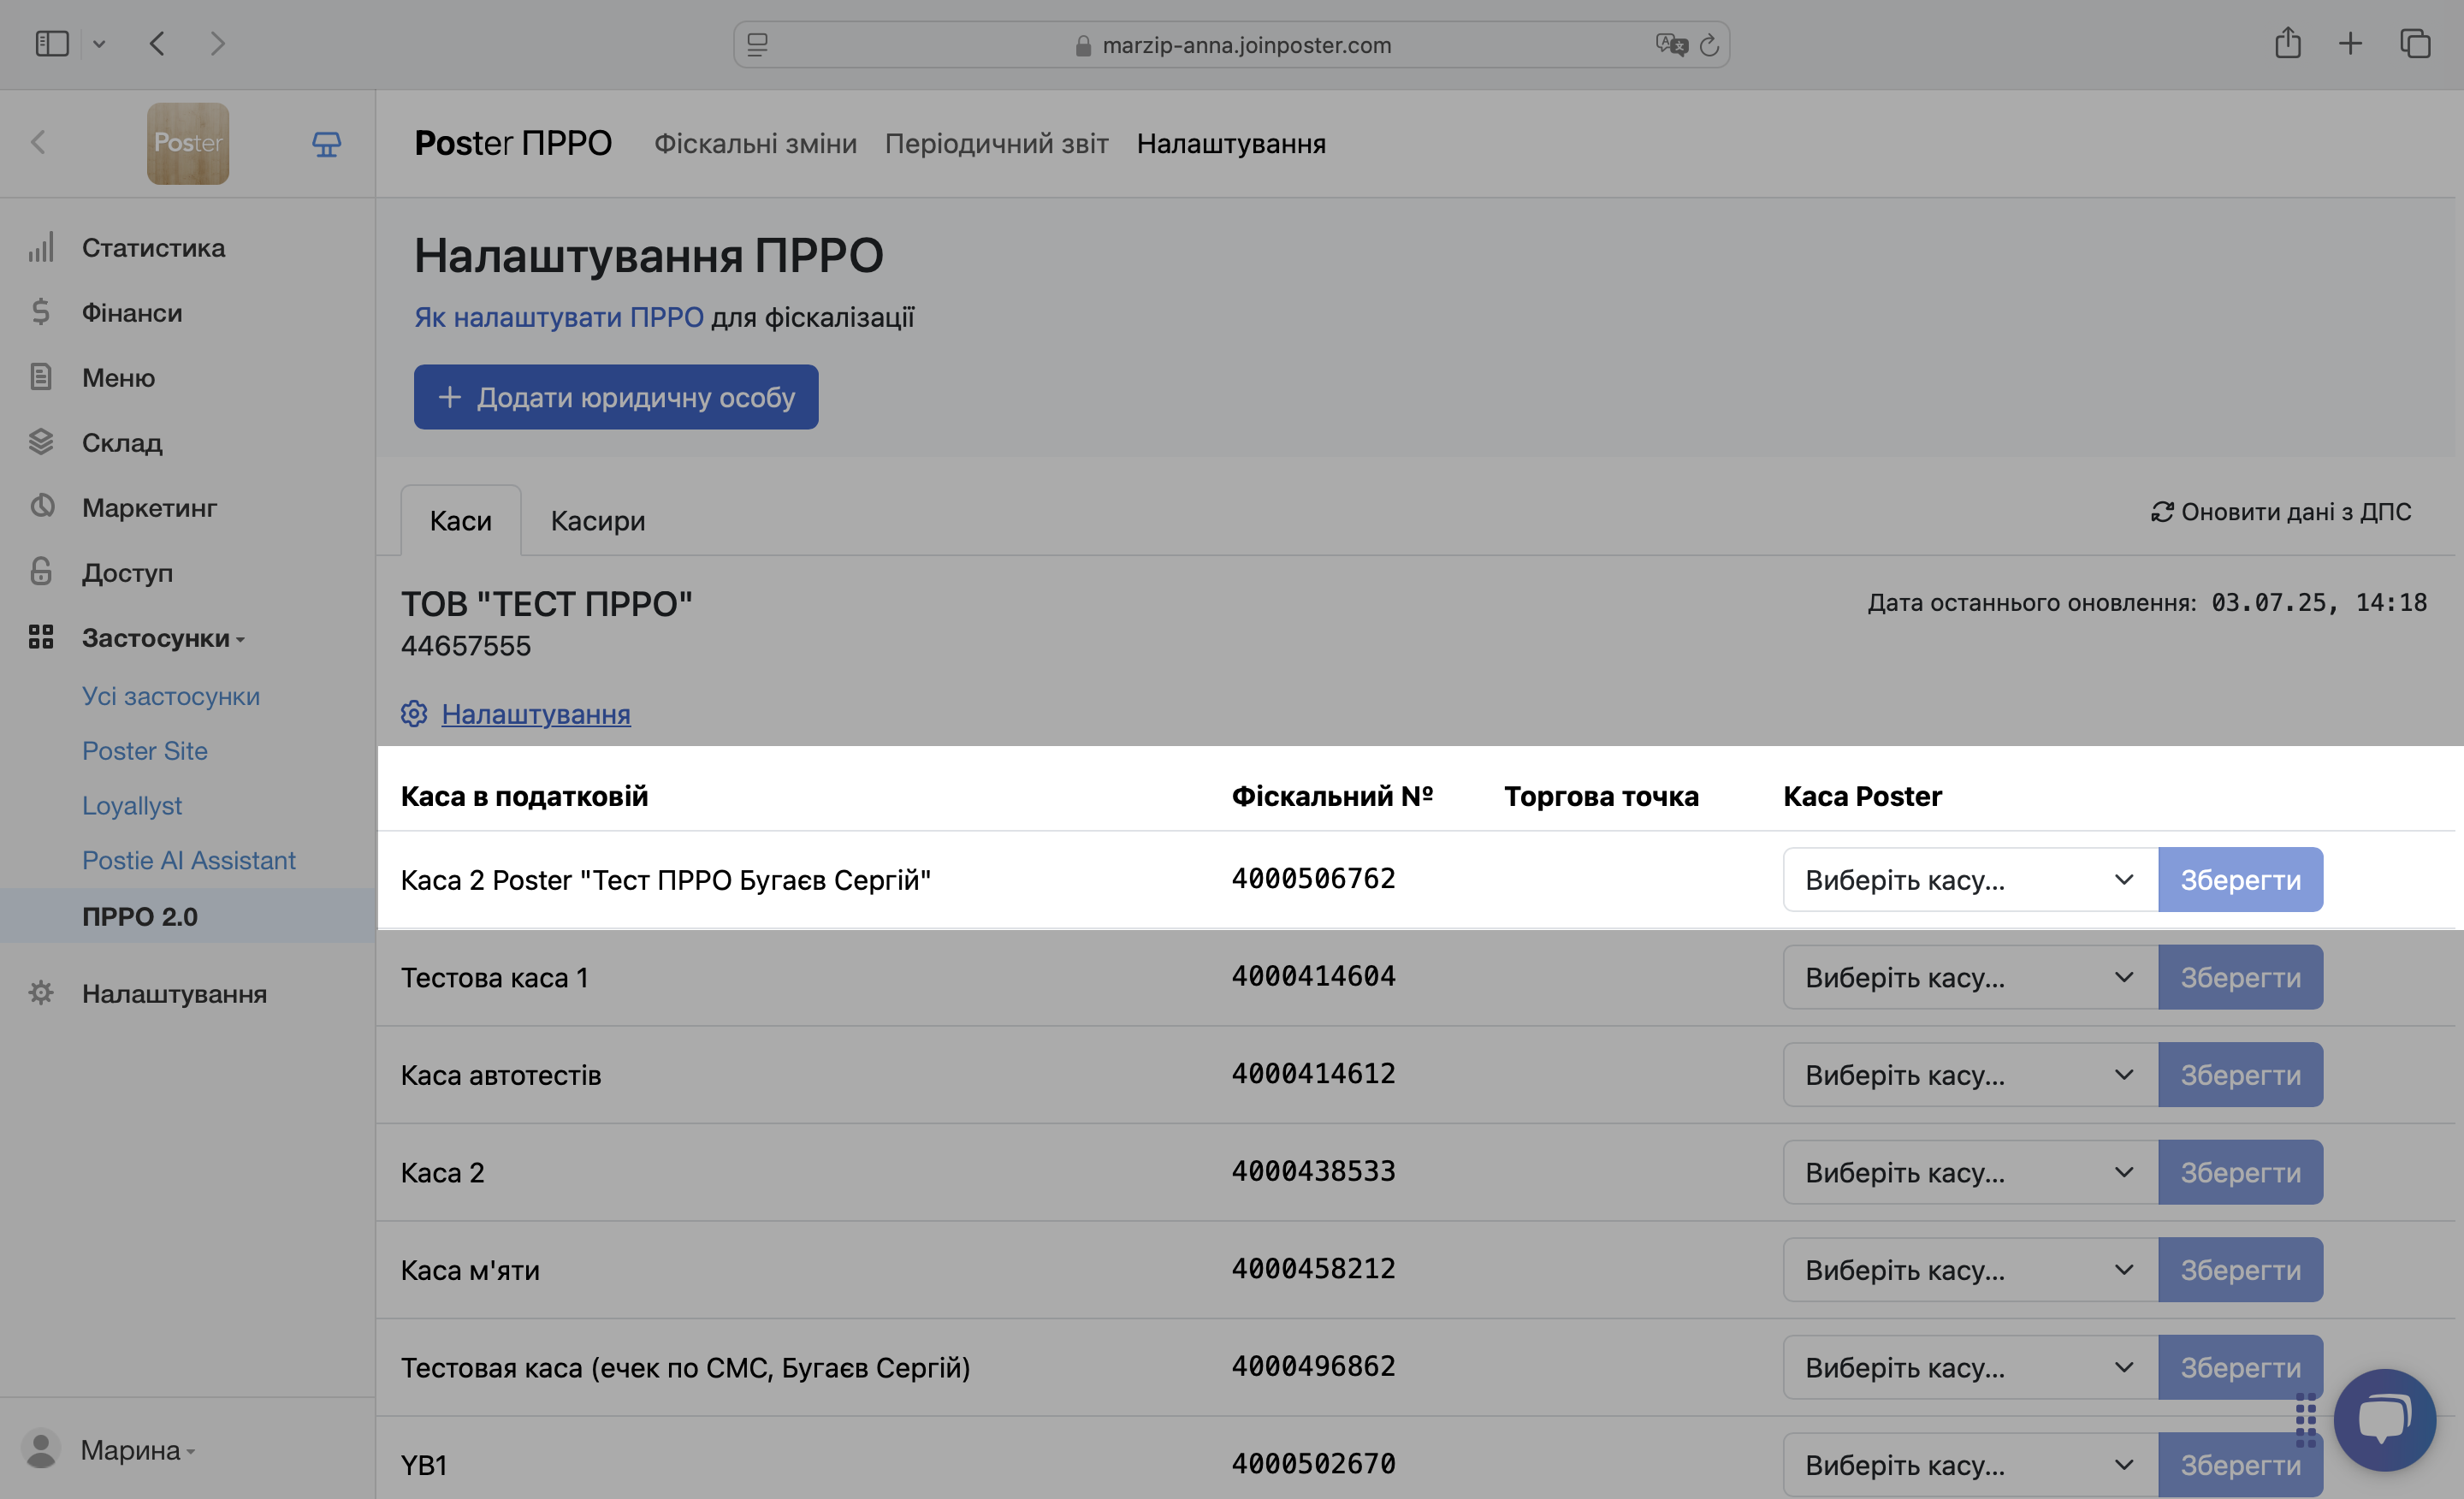This screenshot has height=1499, width=2464.
Task: Collapse the Poster sidebar with left chevron
Action: point(38,142)
